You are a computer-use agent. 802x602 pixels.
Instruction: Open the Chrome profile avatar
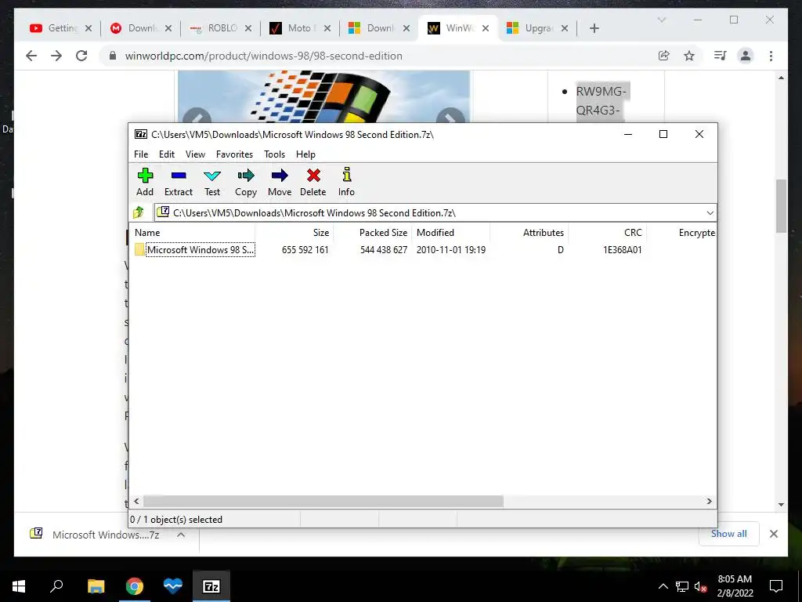[x=746, y=56]
